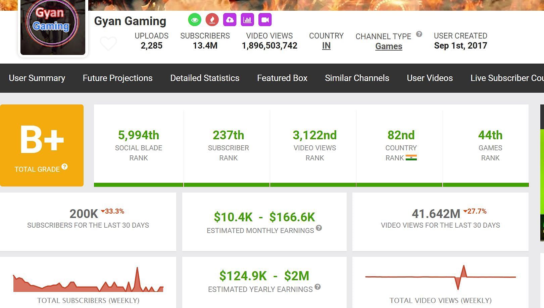The image size is (544, 308).
Task: Click the red flame icon beside channel name
Action: (x=212, y=20)
